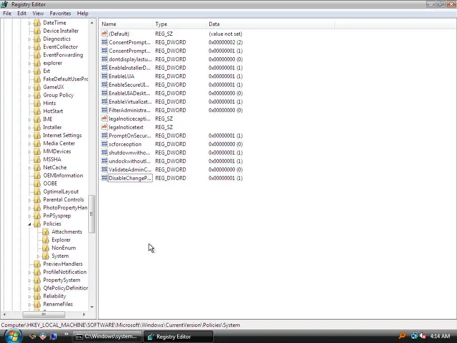The image size is (457, 343).
Task: Expand the Internet Settings tree node
Action: click(x=29, y=136)
